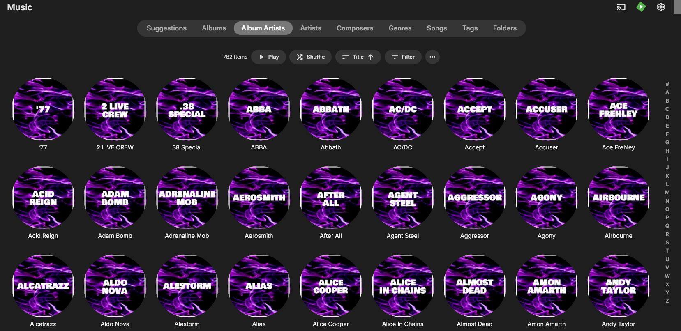Viewport: 681px width, 331px height.
Task: Open the .38 Special artist image
Action: pyautogui.click(x=187, y=109)
